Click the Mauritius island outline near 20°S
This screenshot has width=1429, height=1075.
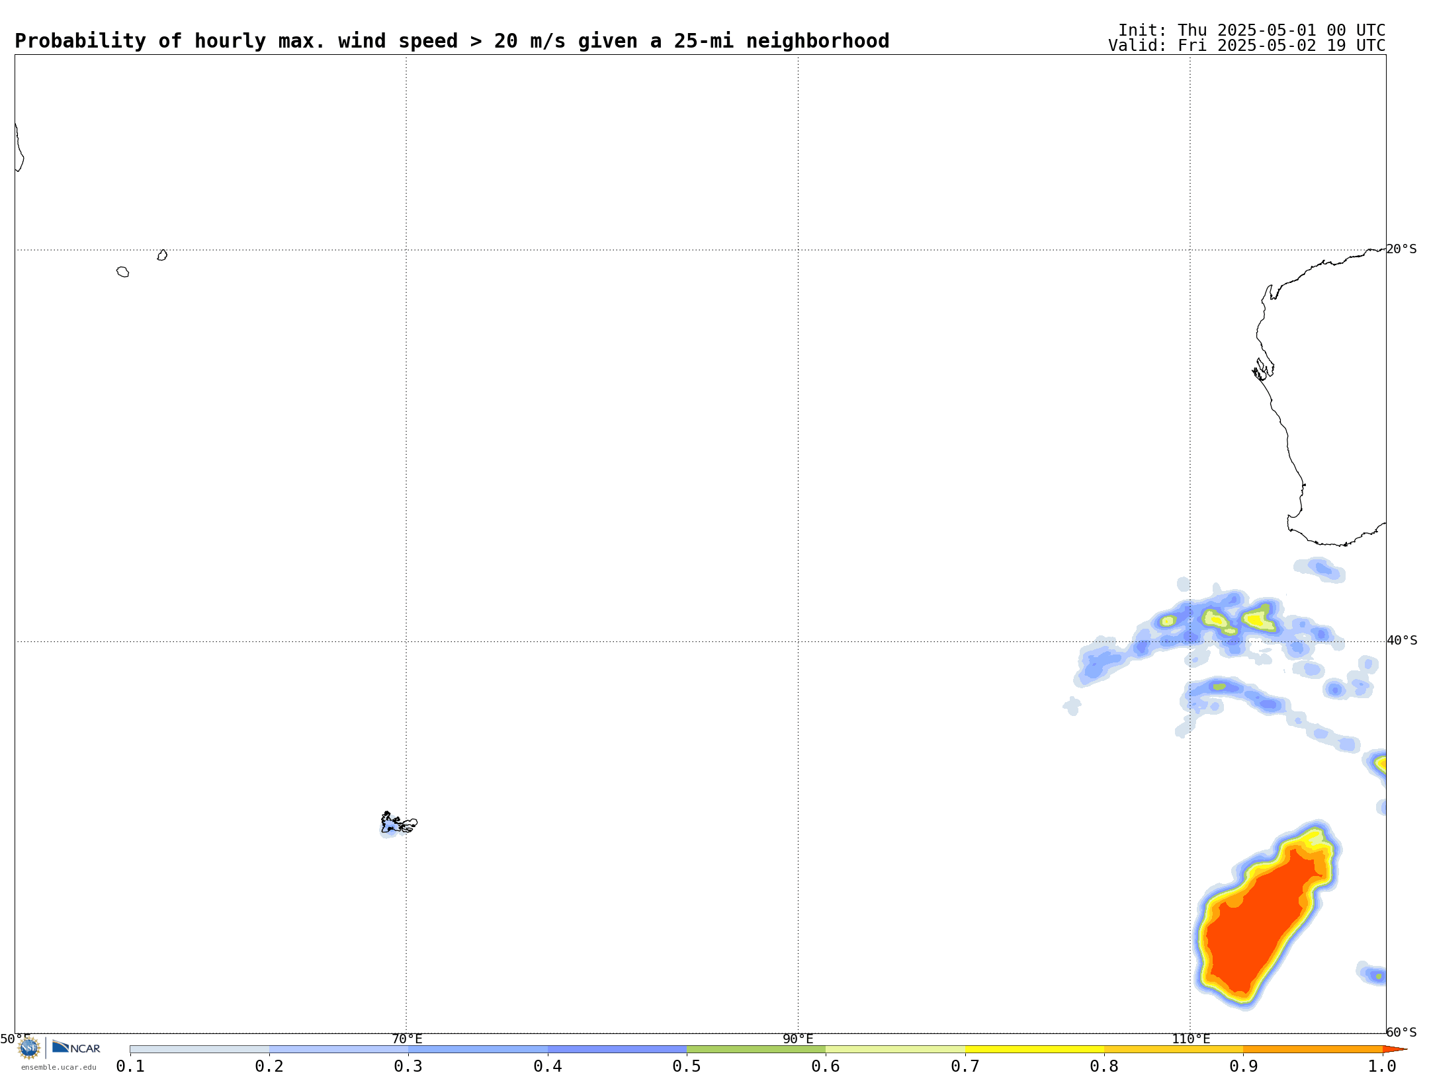pos(162,255)
